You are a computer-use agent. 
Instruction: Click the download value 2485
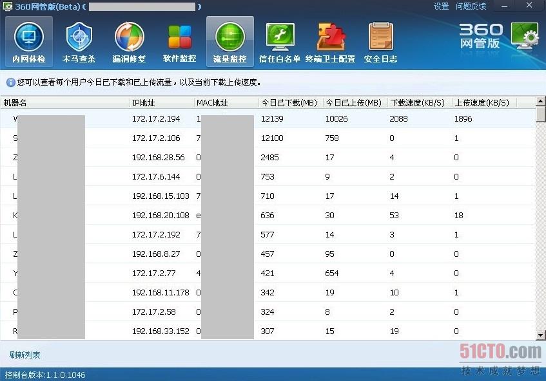click(x=269, y=158)
